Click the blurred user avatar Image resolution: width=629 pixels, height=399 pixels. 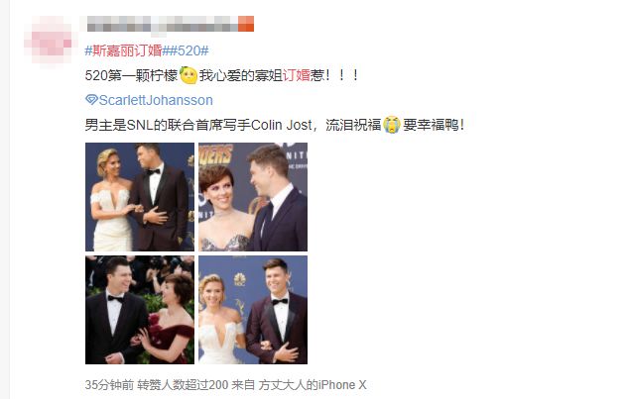pyautogui.click(x=49, y=41)
